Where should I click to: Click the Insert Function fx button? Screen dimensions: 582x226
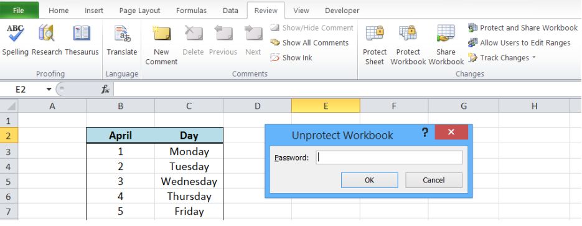105,90
